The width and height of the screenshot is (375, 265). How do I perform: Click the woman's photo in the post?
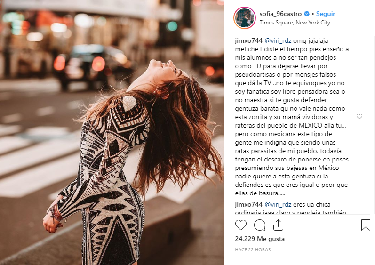click(x=112, y=133)
